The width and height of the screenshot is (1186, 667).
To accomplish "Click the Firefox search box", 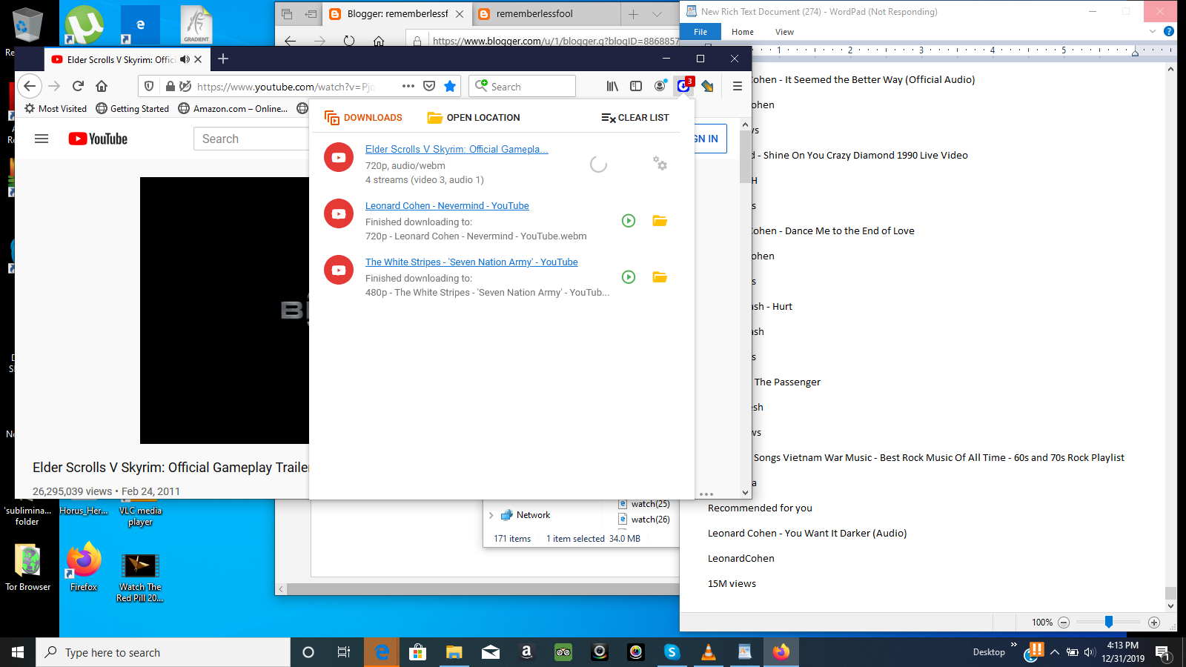I will pyautogui.click(x=522, y=86).
